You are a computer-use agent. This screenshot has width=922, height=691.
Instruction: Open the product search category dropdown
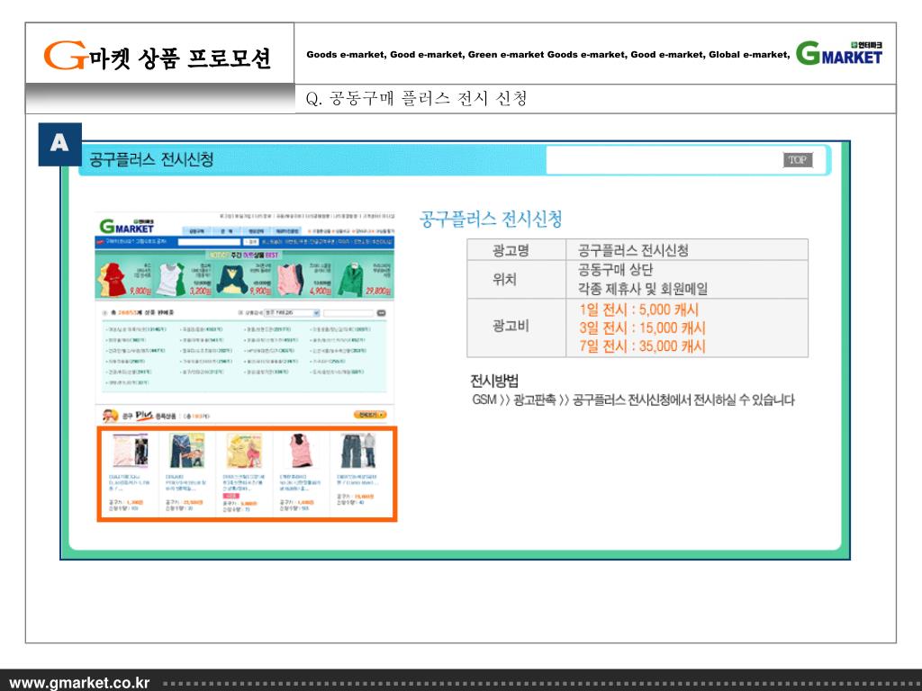pos(292,312)
